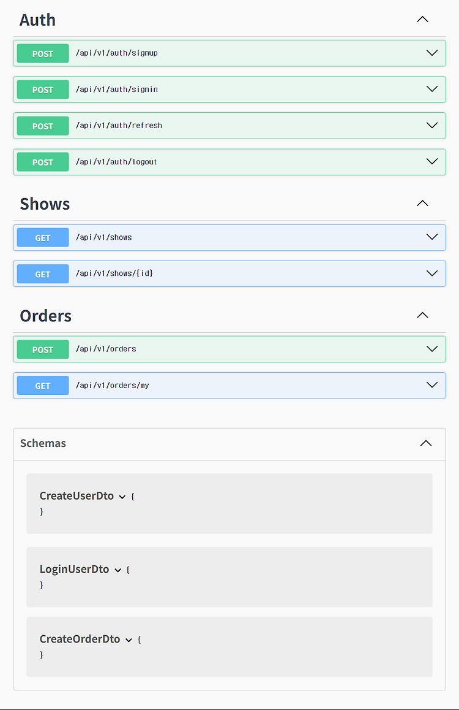Image resolution: width=459 pixels, height=710 pixels.
Task: Expand the POST /api/v1/orders arrow
Action: tap(432, 349)
